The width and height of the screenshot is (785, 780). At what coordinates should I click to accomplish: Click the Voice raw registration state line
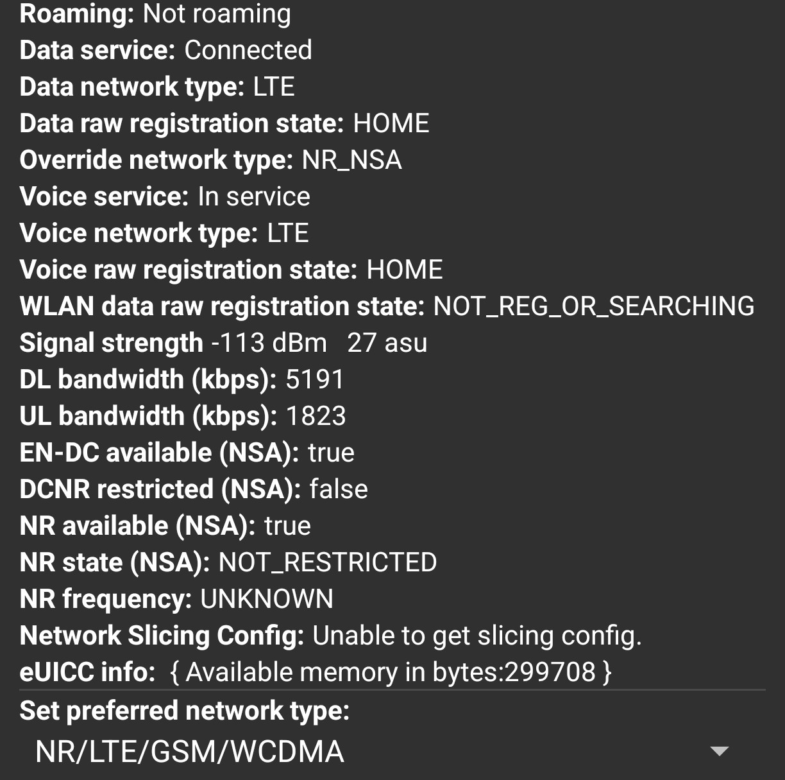(231, 270)
